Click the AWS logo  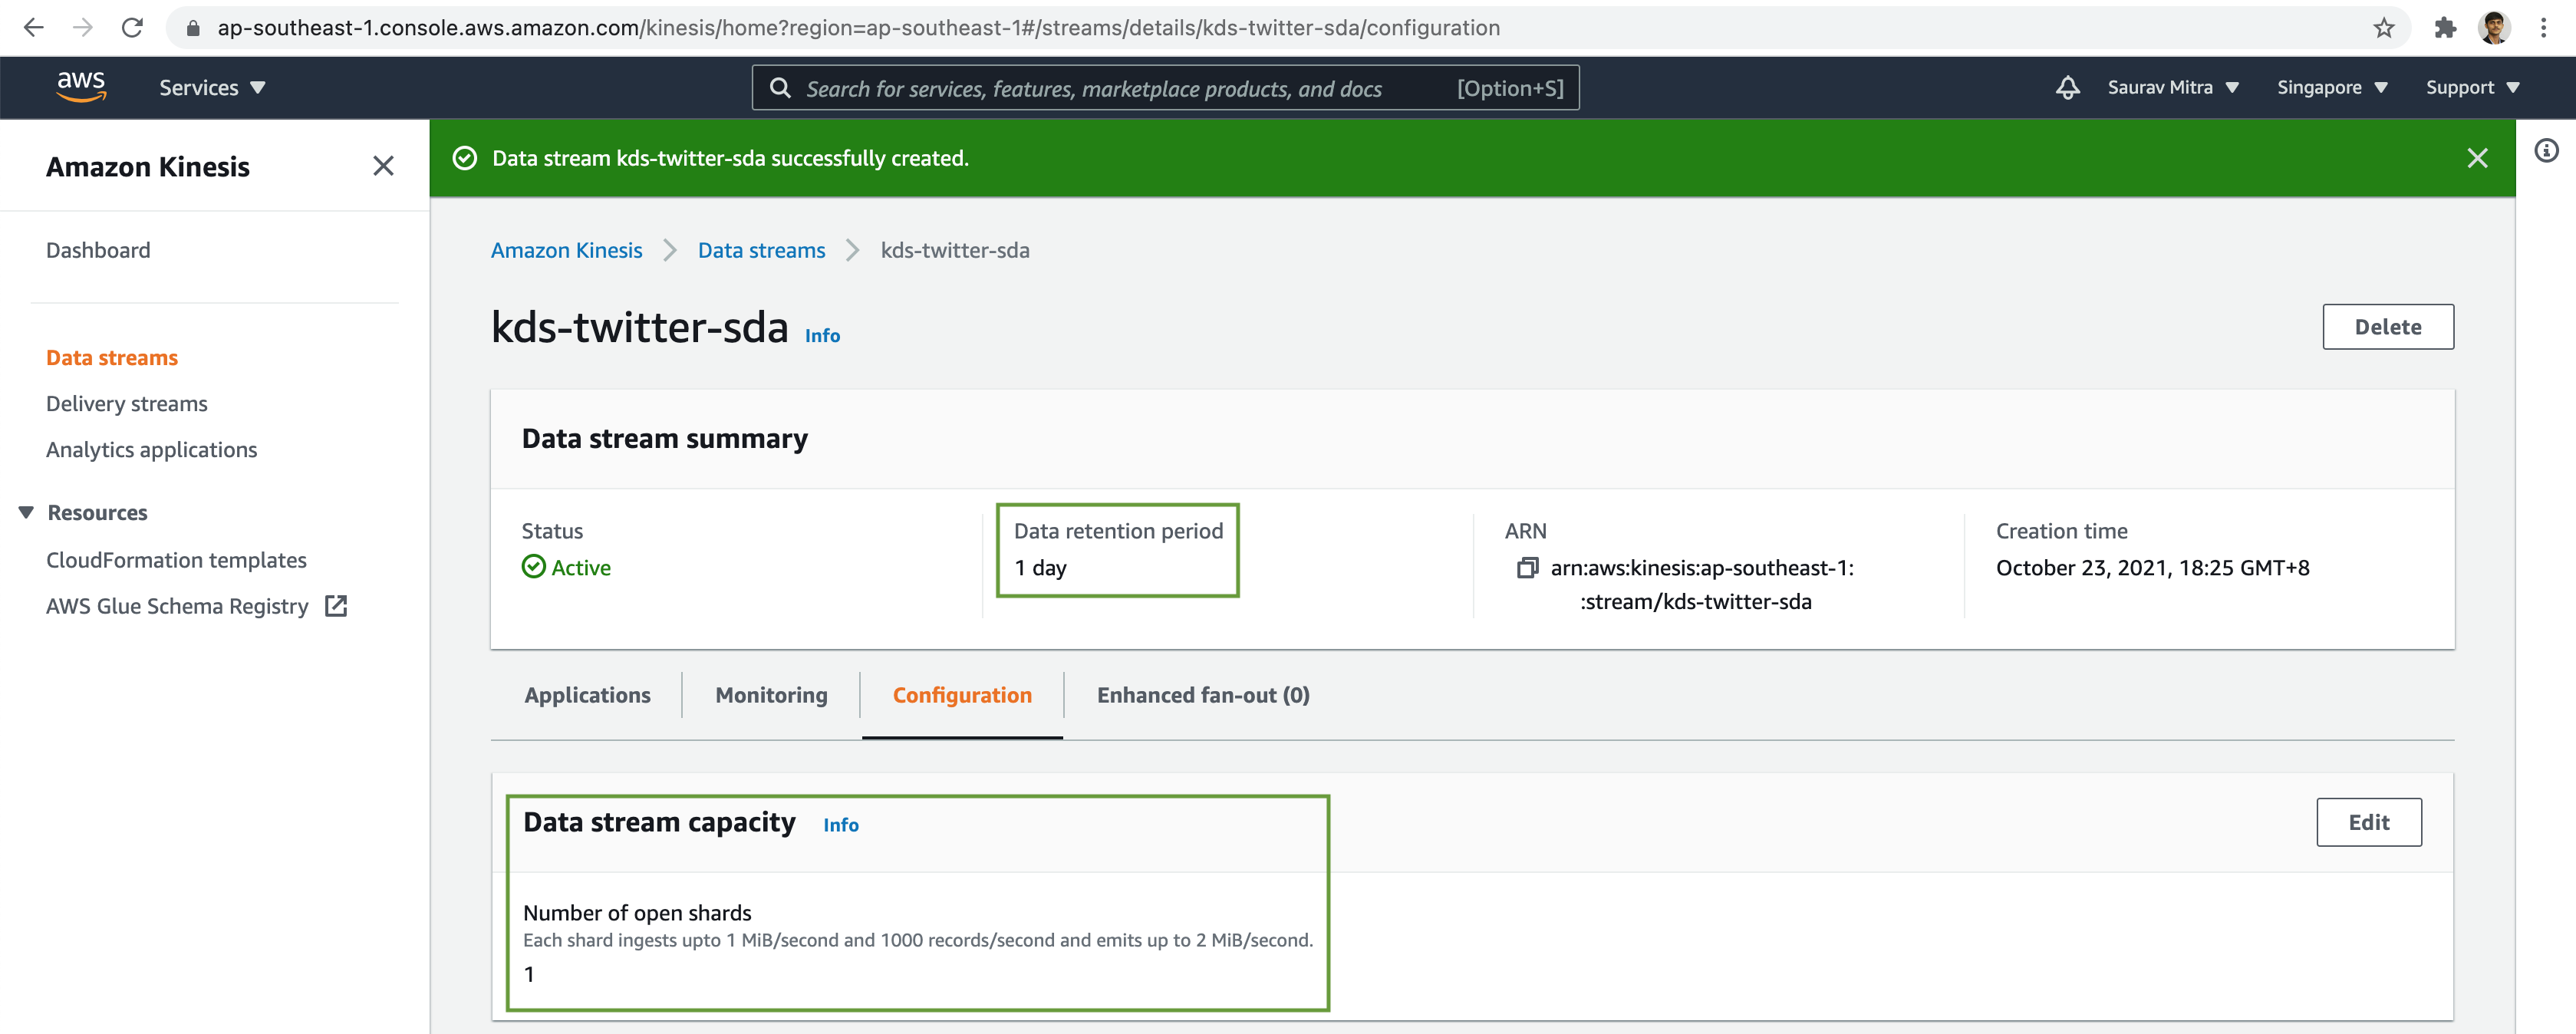[81, 87]
